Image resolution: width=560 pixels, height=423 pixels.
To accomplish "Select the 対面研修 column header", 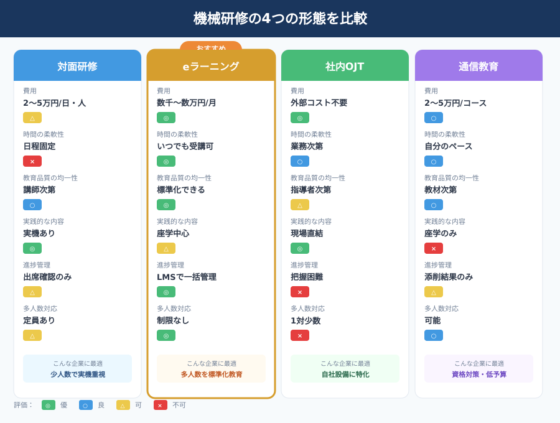I will point(77,66).
